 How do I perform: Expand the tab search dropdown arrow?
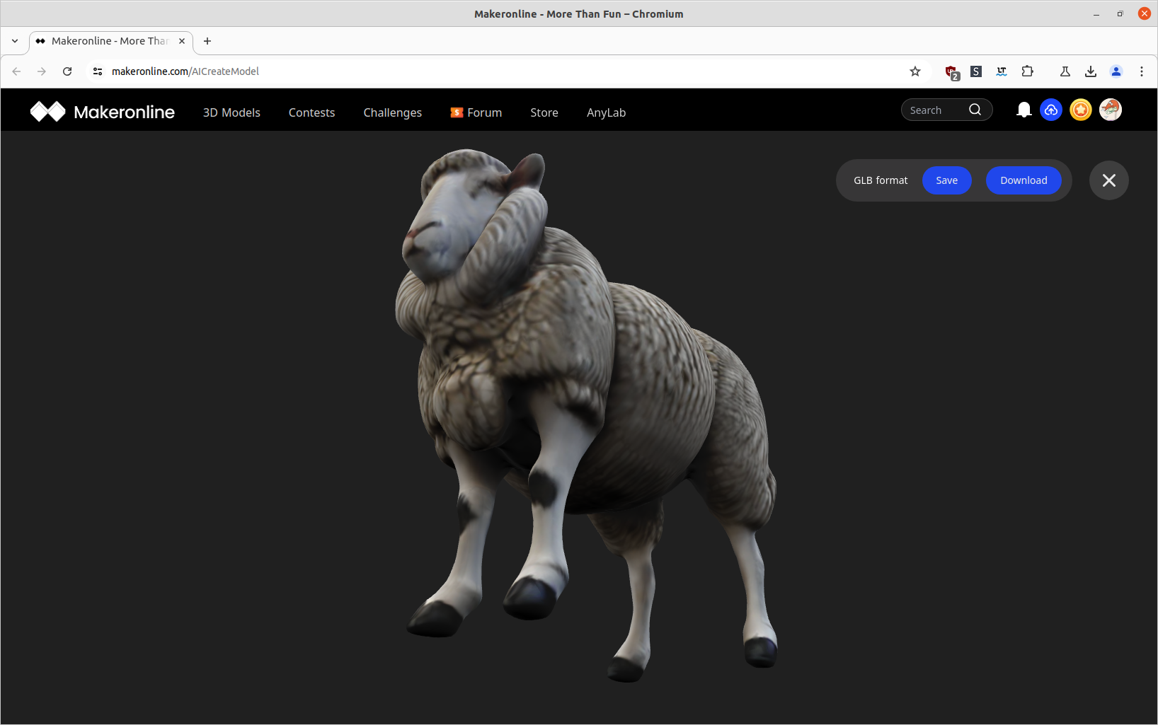[15, 41]
